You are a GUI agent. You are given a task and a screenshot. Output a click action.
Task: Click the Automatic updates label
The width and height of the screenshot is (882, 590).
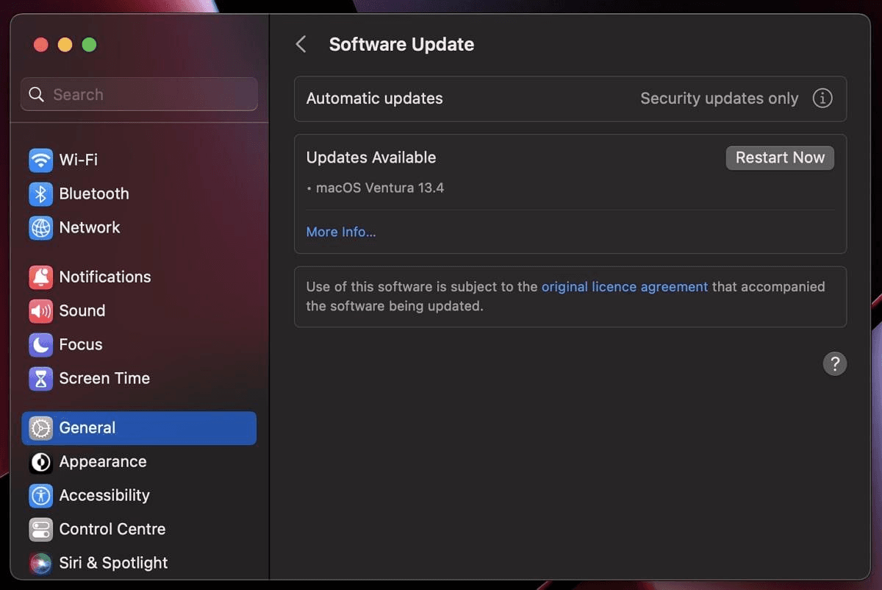click(x=374, y=98)
